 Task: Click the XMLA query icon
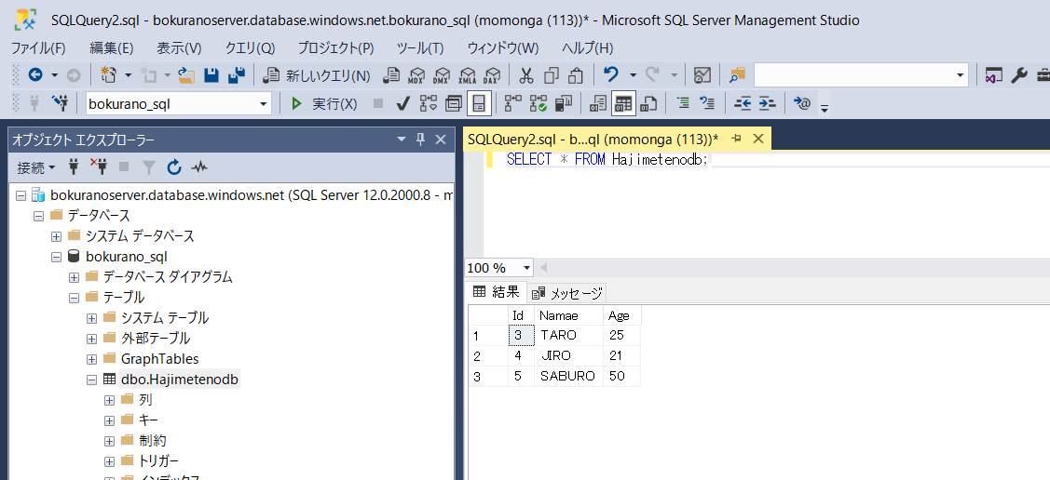[x=467, y=75]
